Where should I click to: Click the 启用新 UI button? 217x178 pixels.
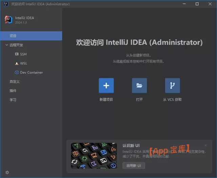pos(134,165)
